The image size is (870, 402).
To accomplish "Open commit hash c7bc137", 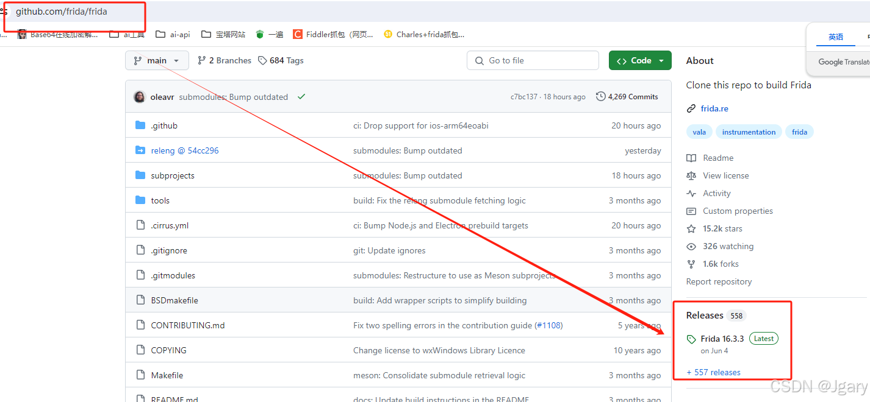I will click(x=524, y=97).
